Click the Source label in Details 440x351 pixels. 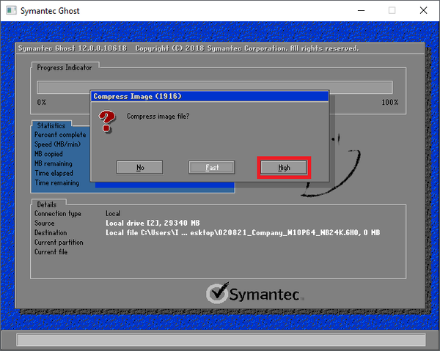tap(44, 223)
